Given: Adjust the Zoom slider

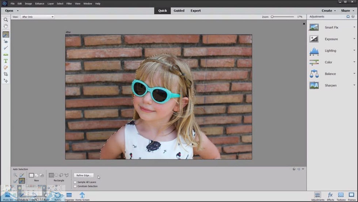Looking at the screenshot, I should 272,17.
